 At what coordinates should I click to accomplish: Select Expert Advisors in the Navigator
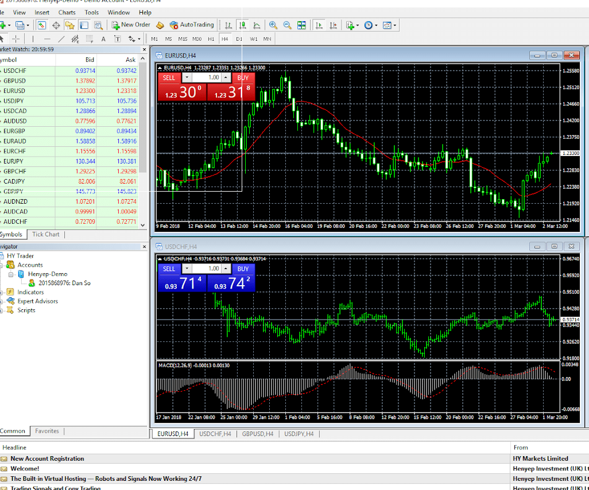(x=37, y=301)
